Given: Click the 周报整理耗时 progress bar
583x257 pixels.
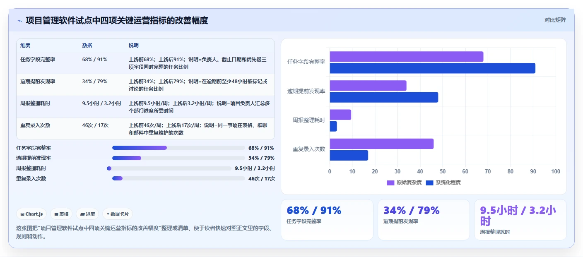Looking at the screenshot, I should pyautogui.click(x=169, y=168).
